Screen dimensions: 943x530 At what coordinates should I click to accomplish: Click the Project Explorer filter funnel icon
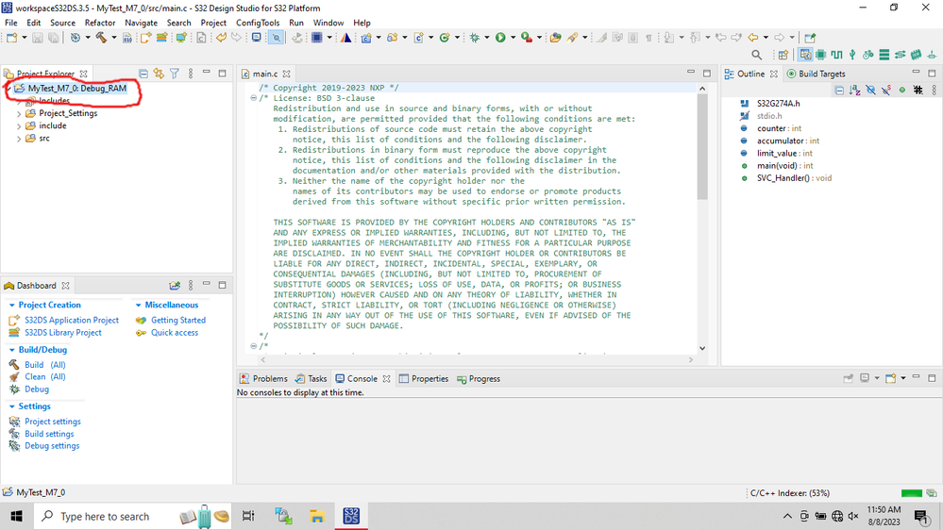pyautogui.click(x=175, y=74)
